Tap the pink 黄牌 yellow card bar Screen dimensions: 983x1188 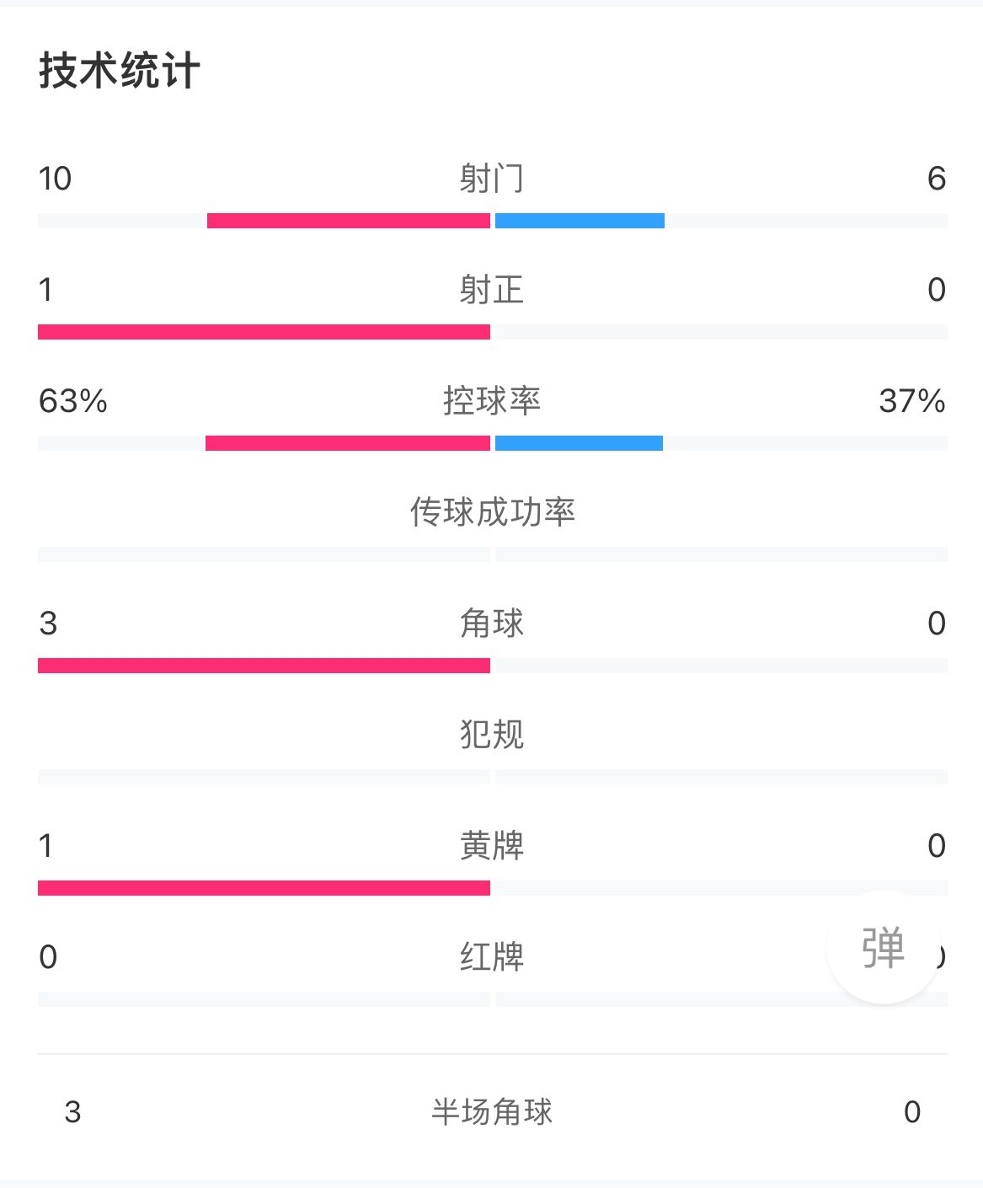(264, 888)
